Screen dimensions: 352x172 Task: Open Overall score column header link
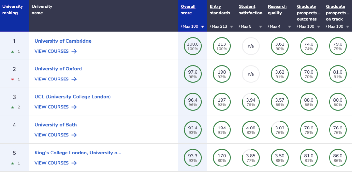tap(188, 10)
